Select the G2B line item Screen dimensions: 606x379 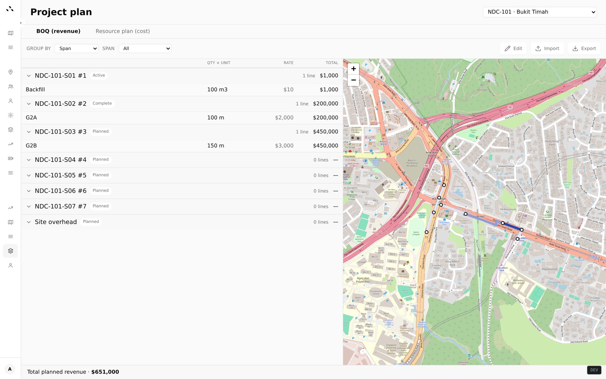pos(182,146)
